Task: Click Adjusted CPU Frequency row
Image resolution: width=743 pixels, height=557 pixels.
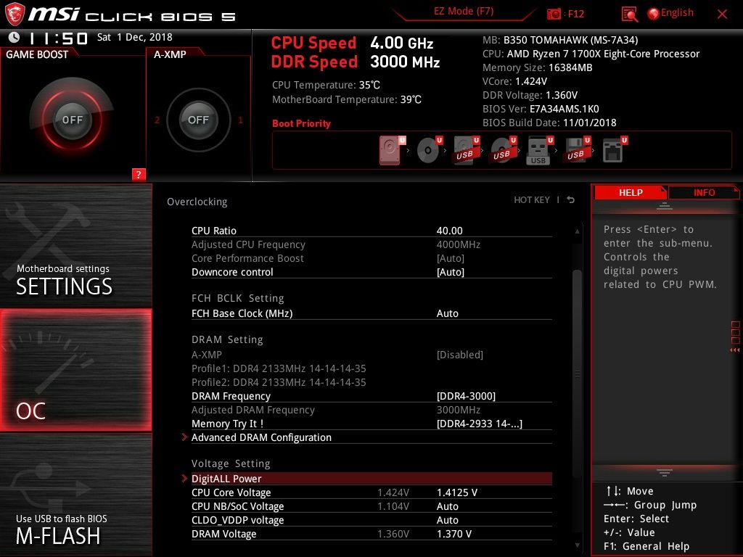Action: click(371, 244)
